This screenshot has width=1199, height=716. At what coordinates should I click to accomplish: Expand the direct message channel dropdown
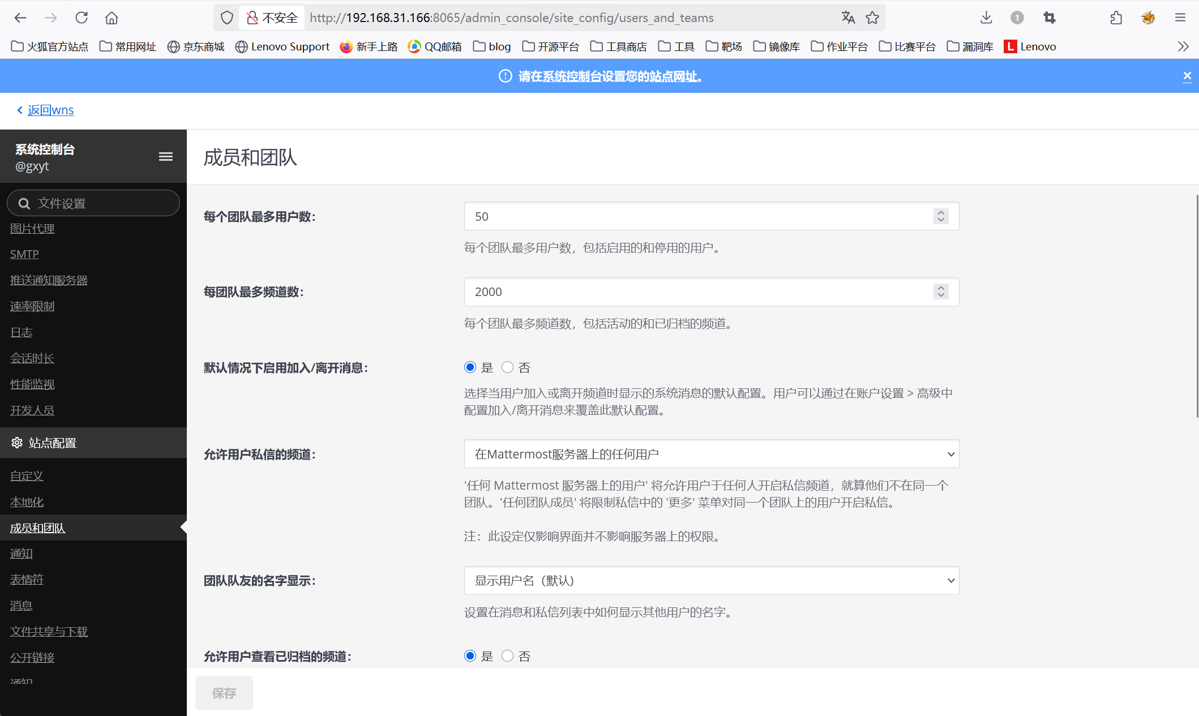[711, 454]
